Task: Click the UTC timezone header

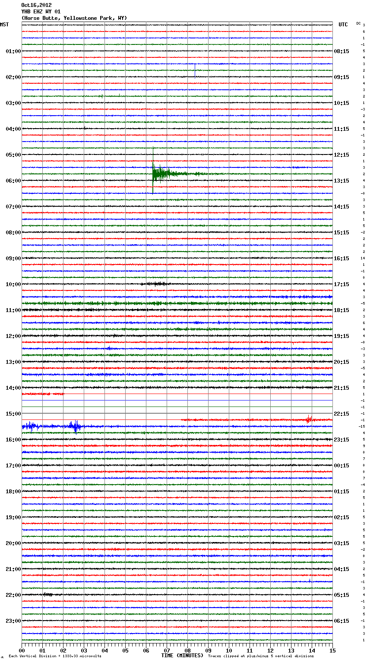Action: tap(343, 25)
